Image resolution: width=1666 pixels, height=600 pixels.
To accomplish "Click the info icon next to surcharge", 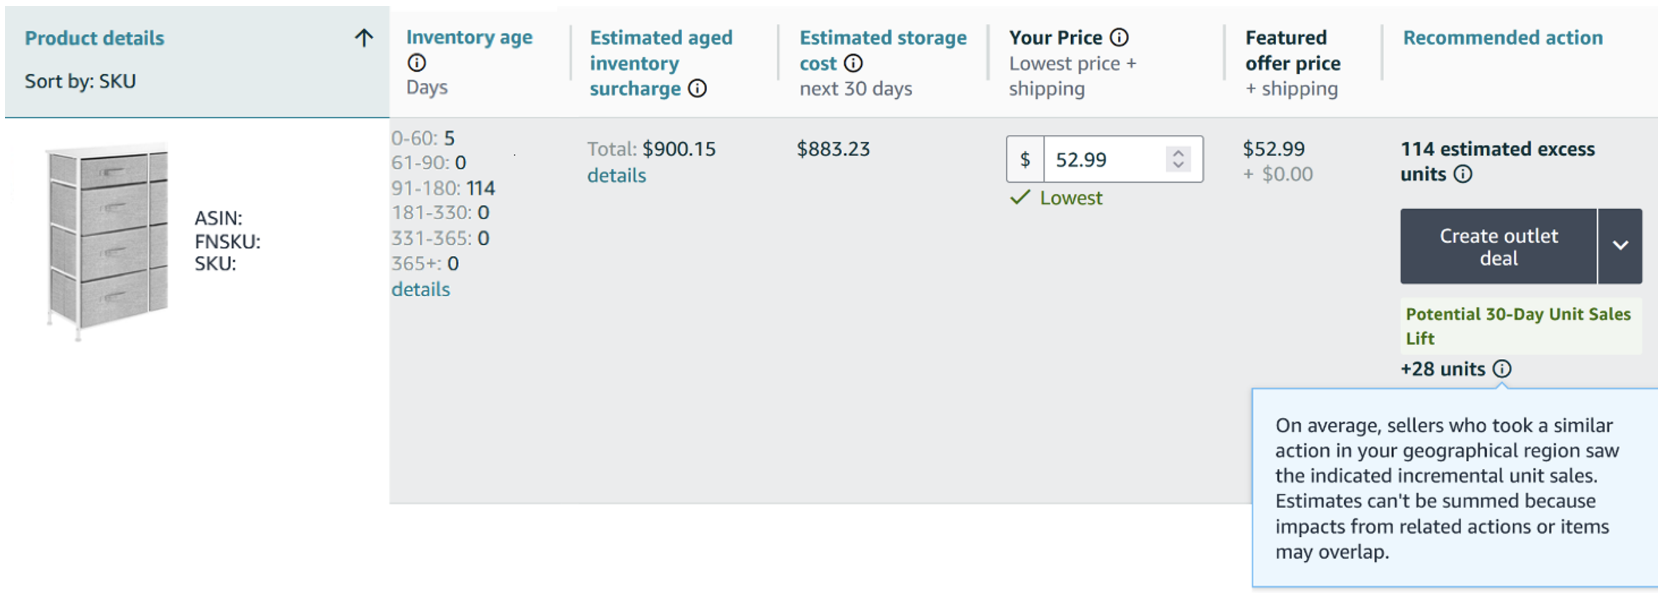I will coord(697,88).
